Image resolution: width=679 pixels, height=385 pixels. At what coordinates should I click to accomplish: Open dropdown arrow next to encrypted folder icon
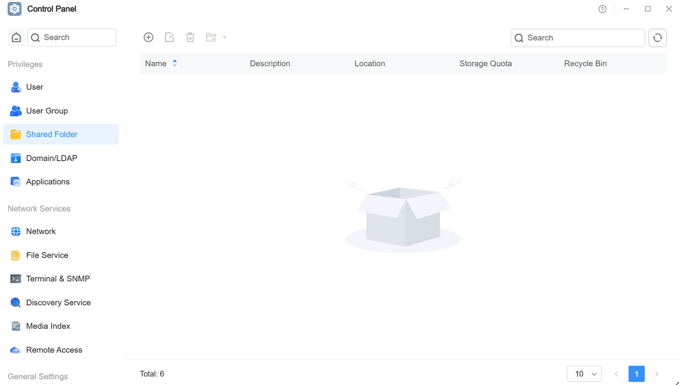coord(225,37)
